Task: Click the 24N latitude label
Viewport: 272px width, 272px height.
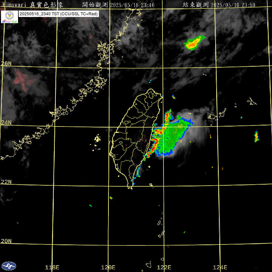Action: coord(6,122)
